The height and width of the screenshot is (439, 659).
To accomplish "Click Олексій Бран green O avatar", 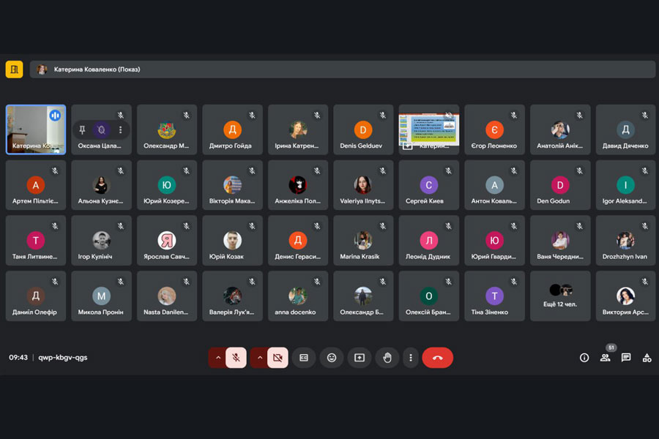I will pyautogui.click(x=429, y=296).
